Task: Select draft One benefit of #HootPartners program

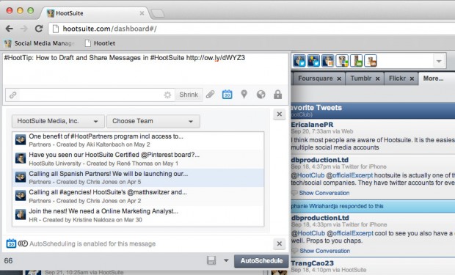Action: pyautogui.click(x=138, y=140)
